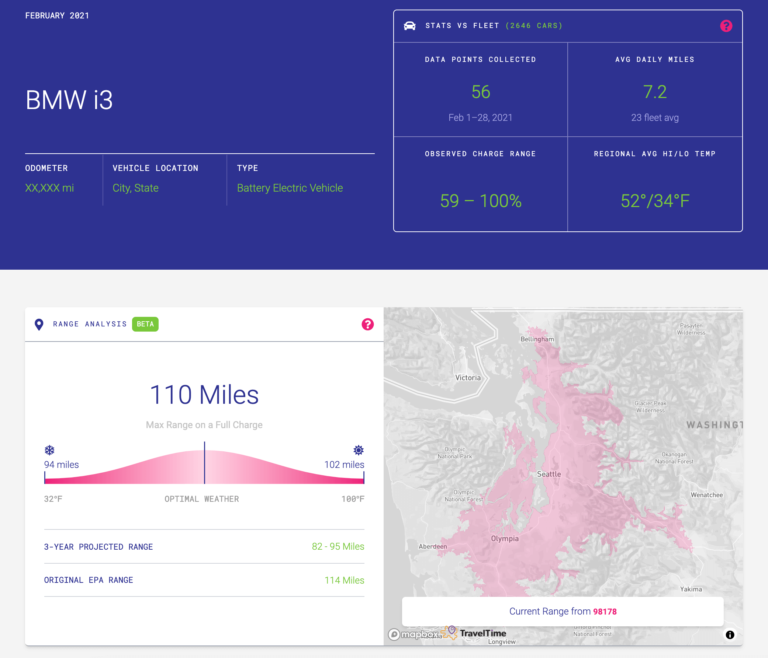
Task: Click Victoria label on the map
Action: [x=468, y=378]
